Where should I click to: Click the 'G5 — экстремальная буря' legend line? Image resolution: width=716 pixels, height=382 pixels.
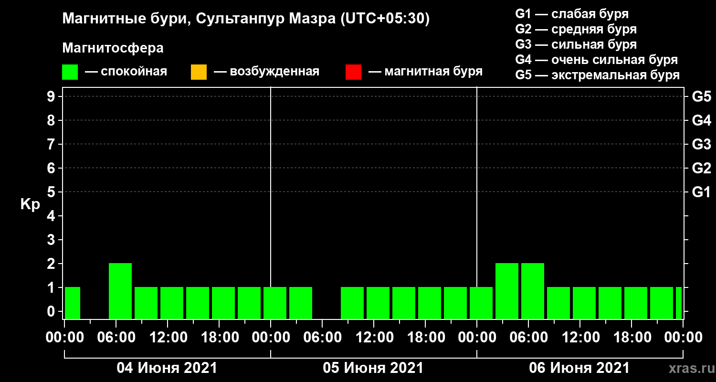(598, 75)
